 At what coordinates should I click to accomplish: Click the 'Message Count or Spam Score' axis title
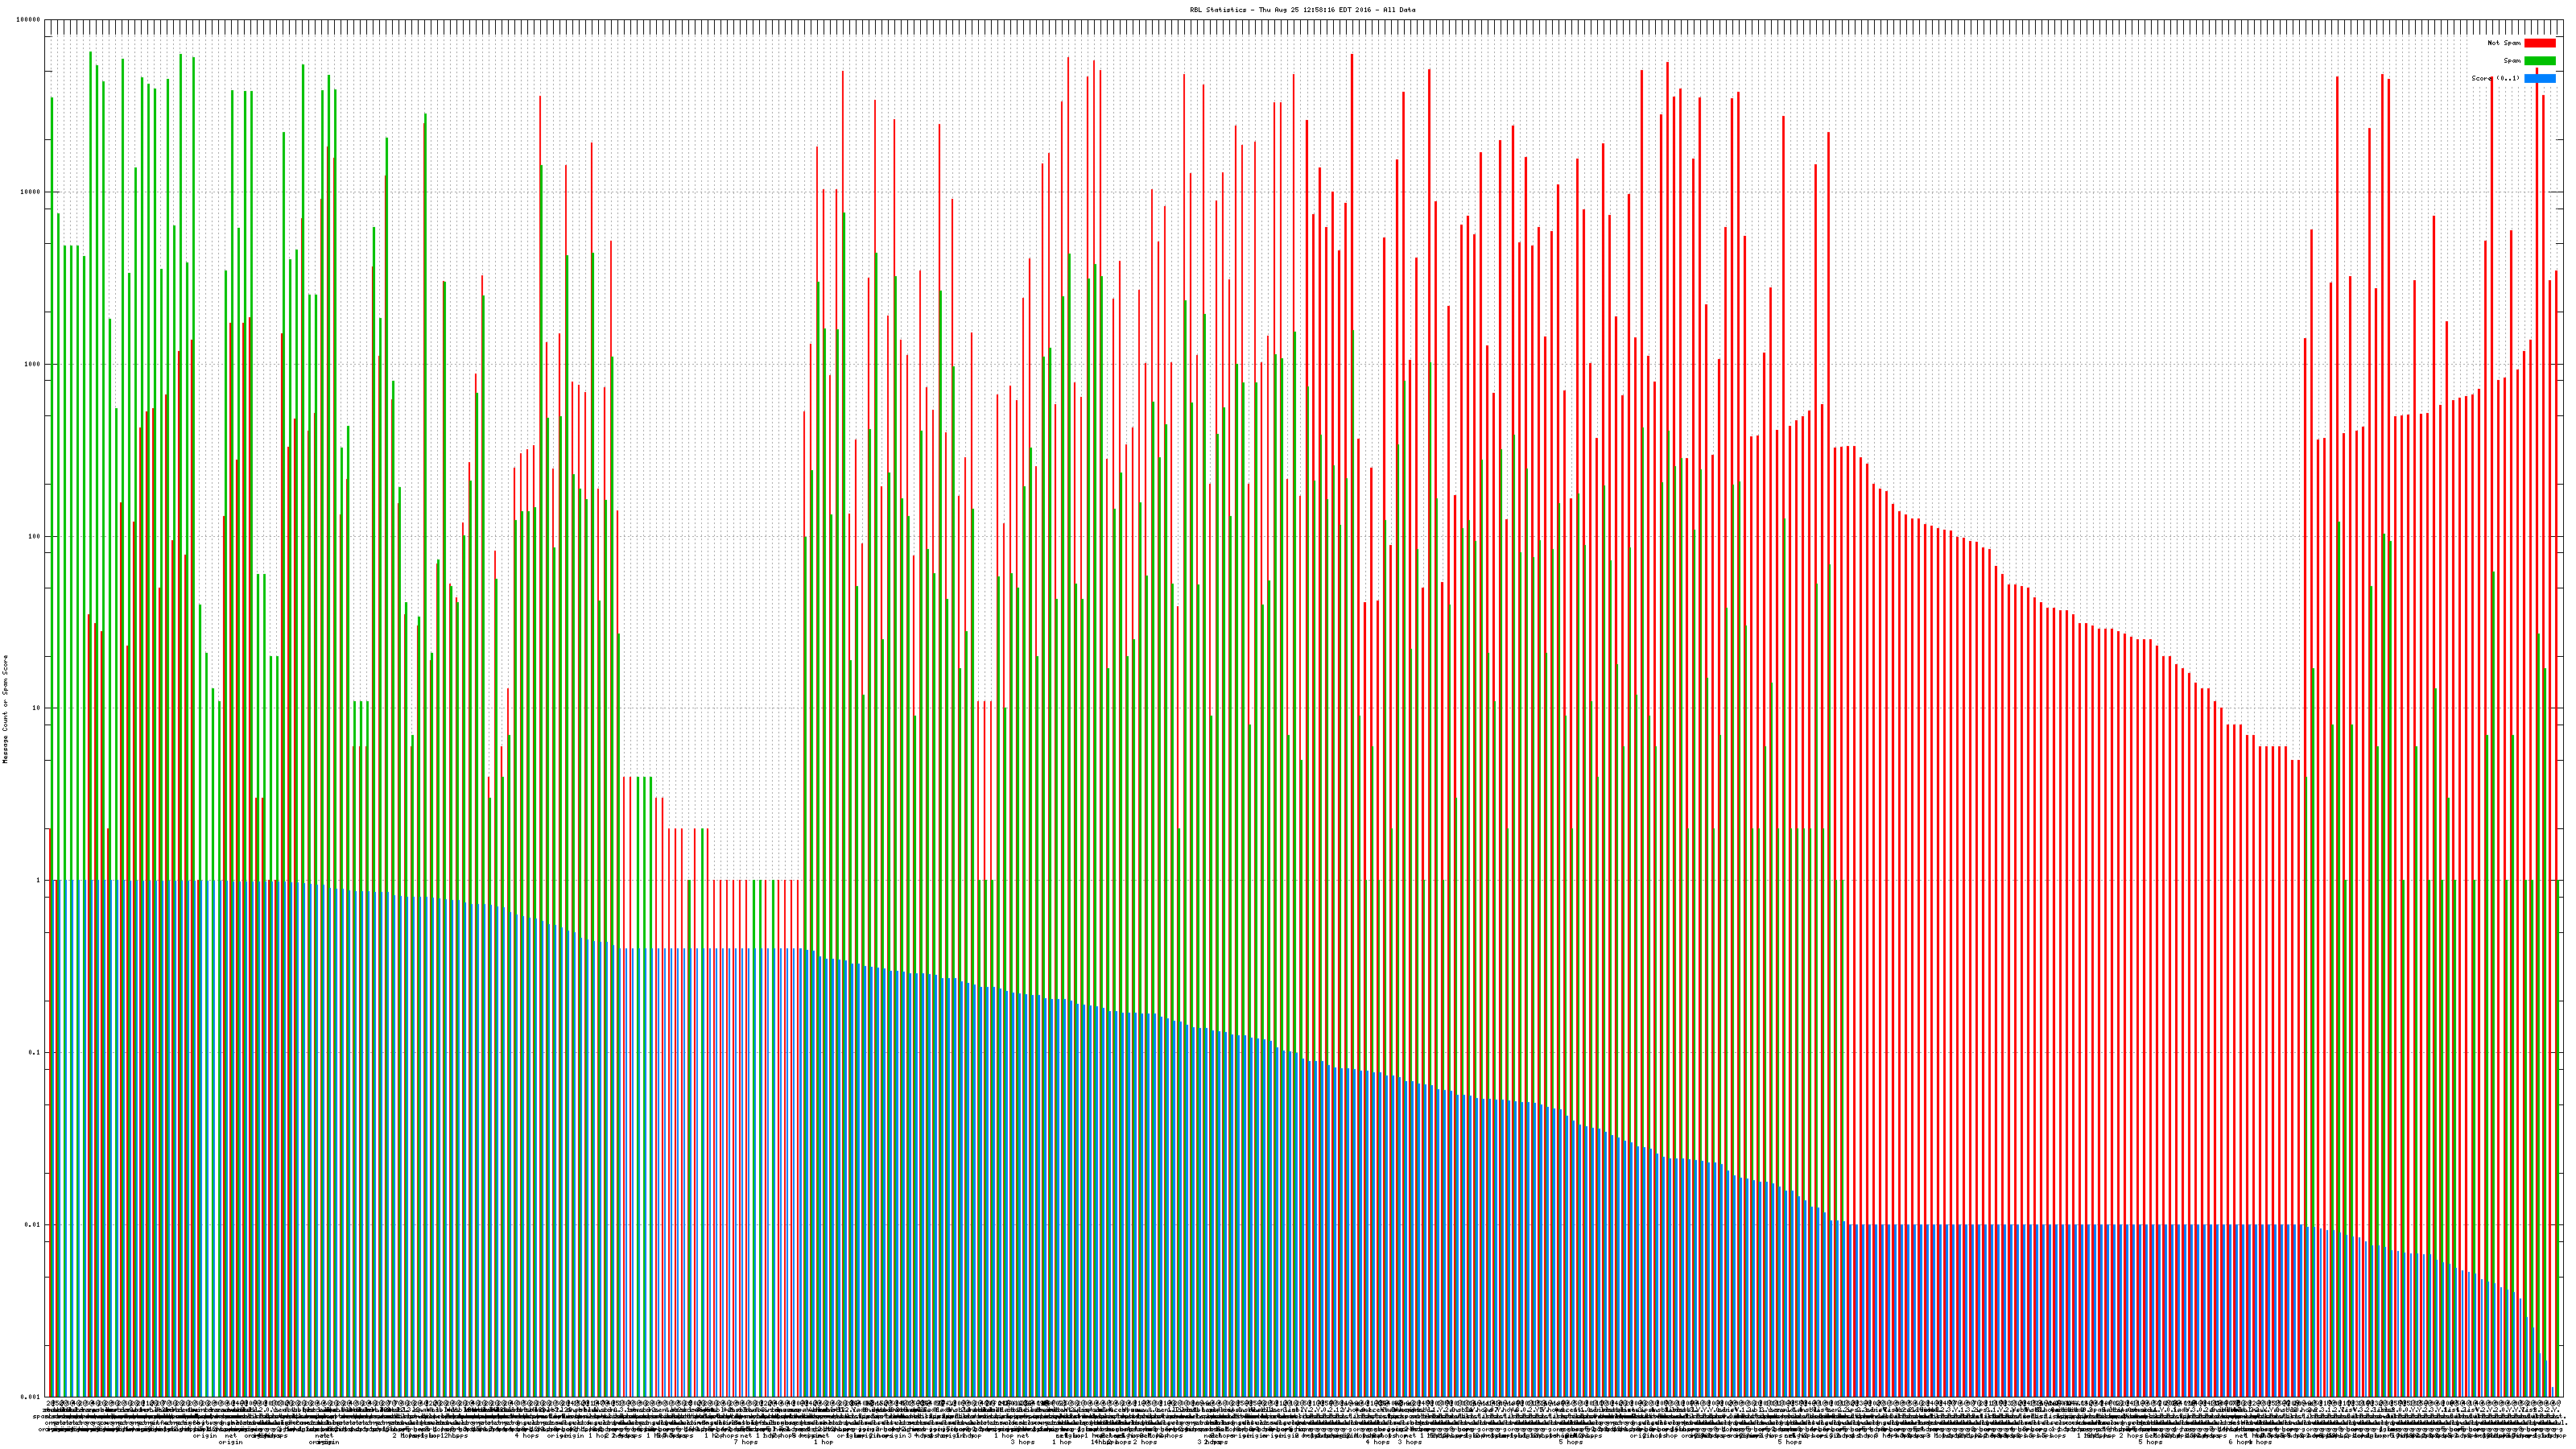coord(5,709)
